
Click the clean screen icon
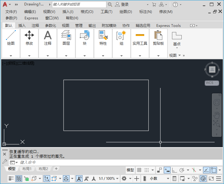tap(211, 179)
